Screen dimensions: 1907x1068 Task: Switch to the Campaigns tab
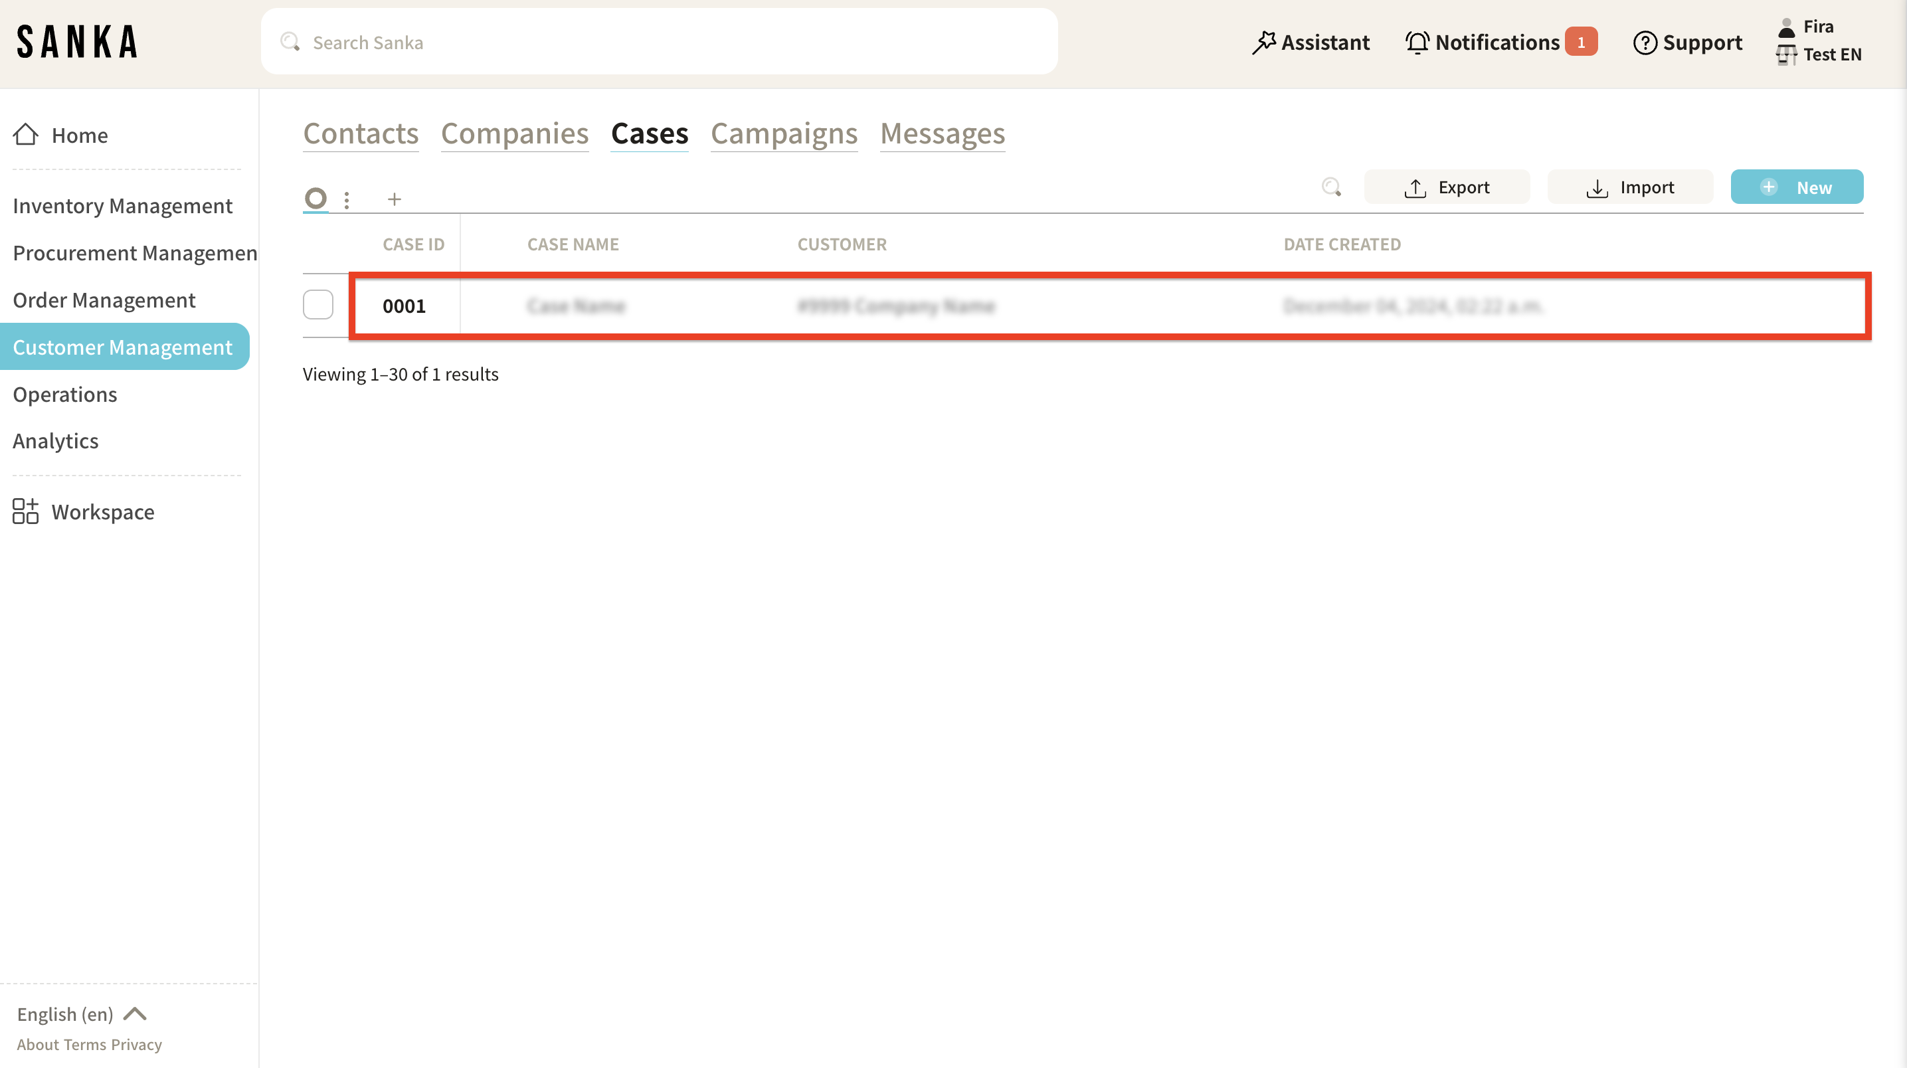point(783,134)
